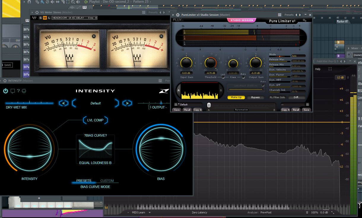This screenshot has width=362, height=218.
Task: Click the PureLimiter preset grid icon
Action: (x=280, y=15)
